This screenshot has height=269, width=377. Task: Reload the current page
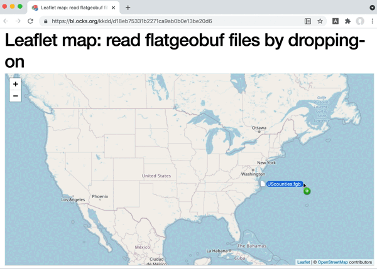[x=30, y=21]
